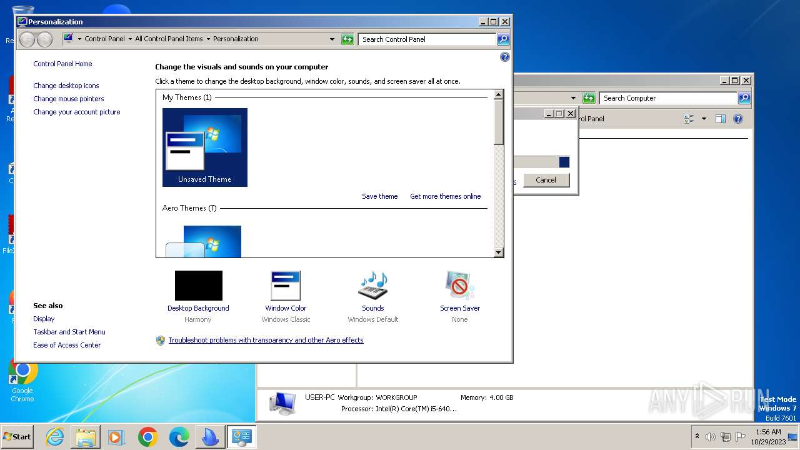Go back using the Personalization back arrow
The image size is (800, 450).
click(x=27, y=39)
